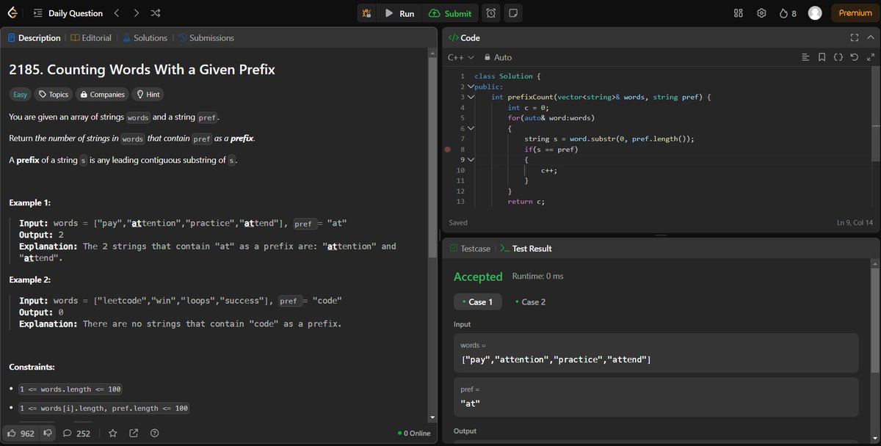This screenshot has height=446, width=881.
Task: Toggle the breakpoint on line 8
Action: (447, 149)
